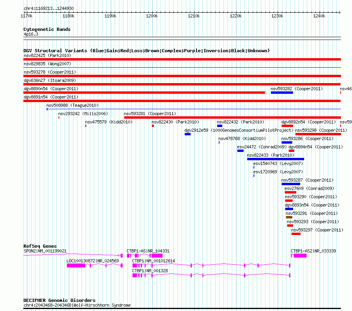Click the Cytogenetic Bands track title
This screenshot has width=352, height=311.
point(47,29)
